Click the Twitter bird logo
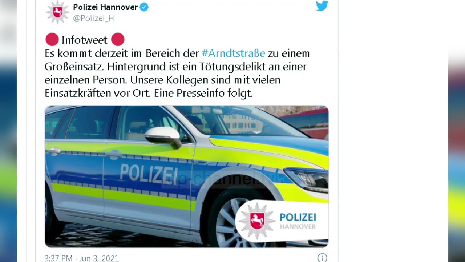This screenshot has width=465, height=262. (322, 5)
